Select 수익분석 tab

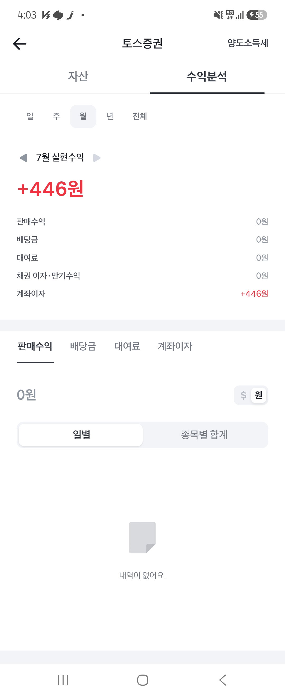pyautogui.click(x=207, y=76)
